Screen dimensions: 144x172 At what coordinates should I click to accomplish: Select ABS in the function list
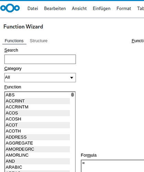coord(37,95)
